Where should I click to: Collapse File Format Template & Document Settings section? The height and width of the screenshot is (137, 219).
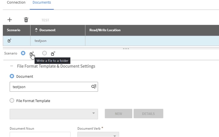click(x=12, y=66)
